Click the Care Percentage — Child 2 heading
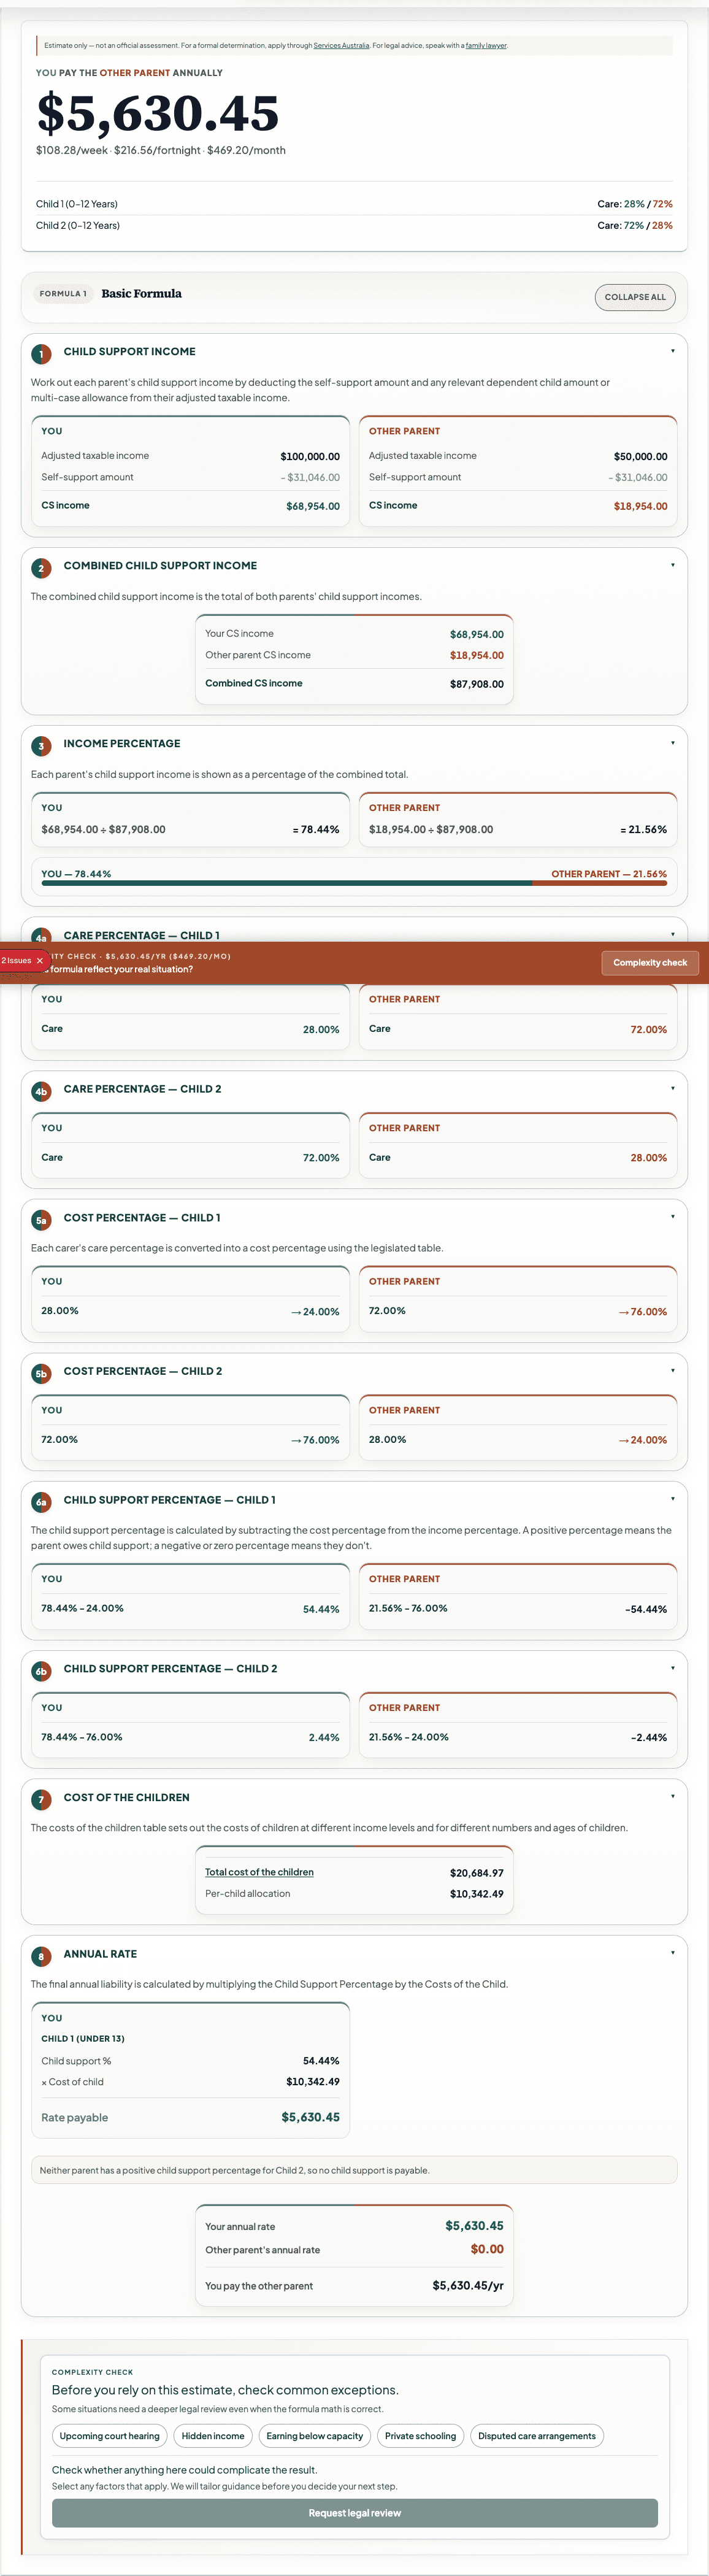This screenshot has width=709, height=2576. pyautogui.click(x=143, y=1089)
